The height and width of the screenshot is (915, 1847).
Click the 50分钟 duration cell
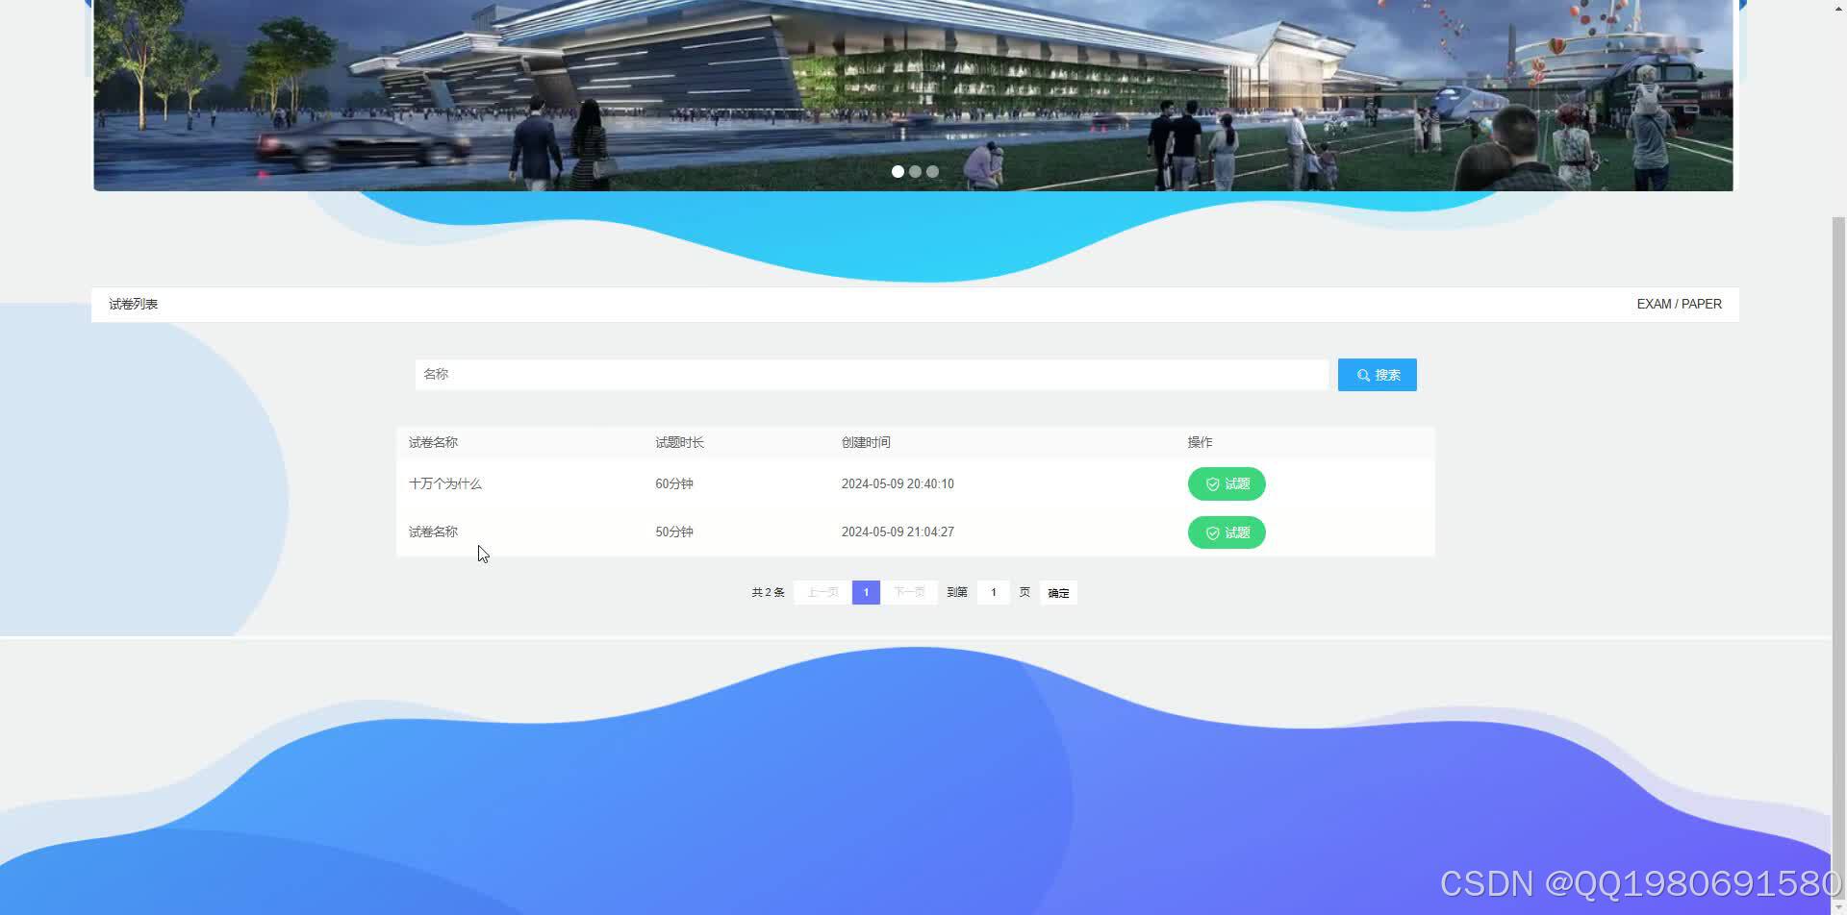pyautogui.click(x=674, y=532)
